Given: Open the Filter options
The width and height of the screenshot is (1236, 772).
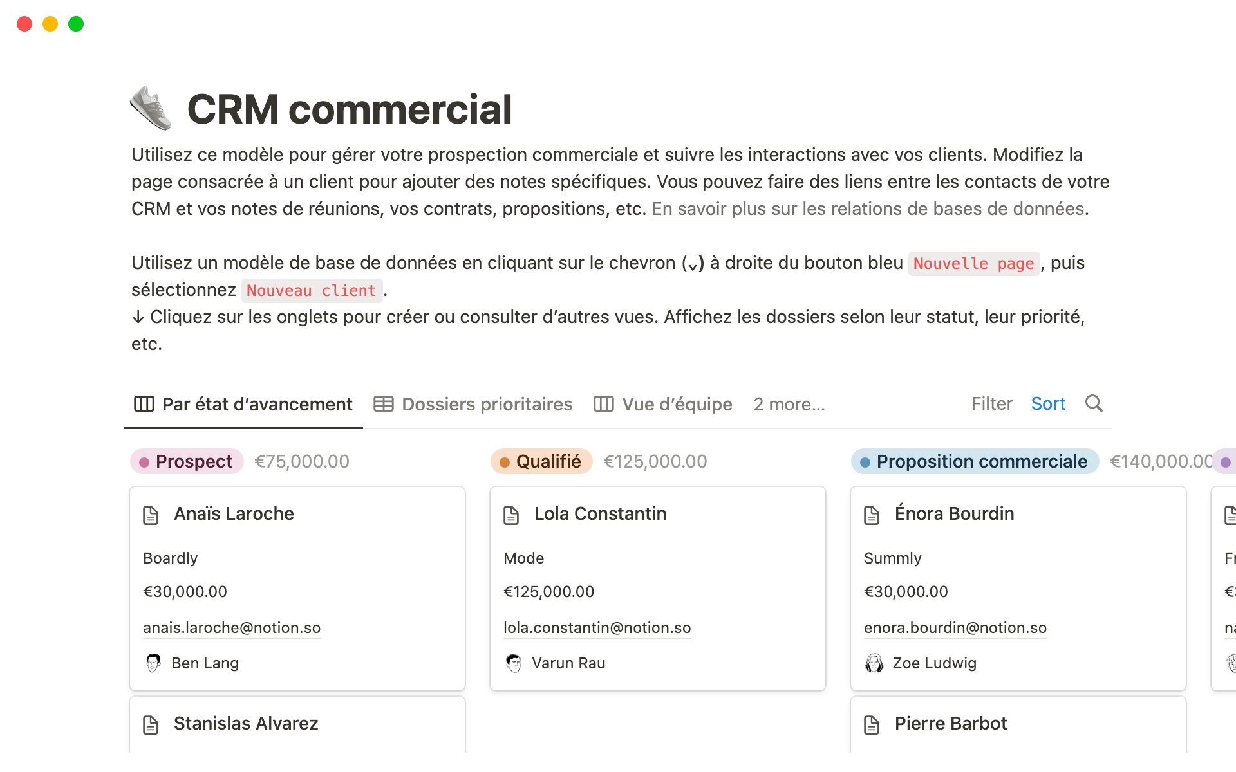Looking at the screenshot, I should tap(991, 403).
